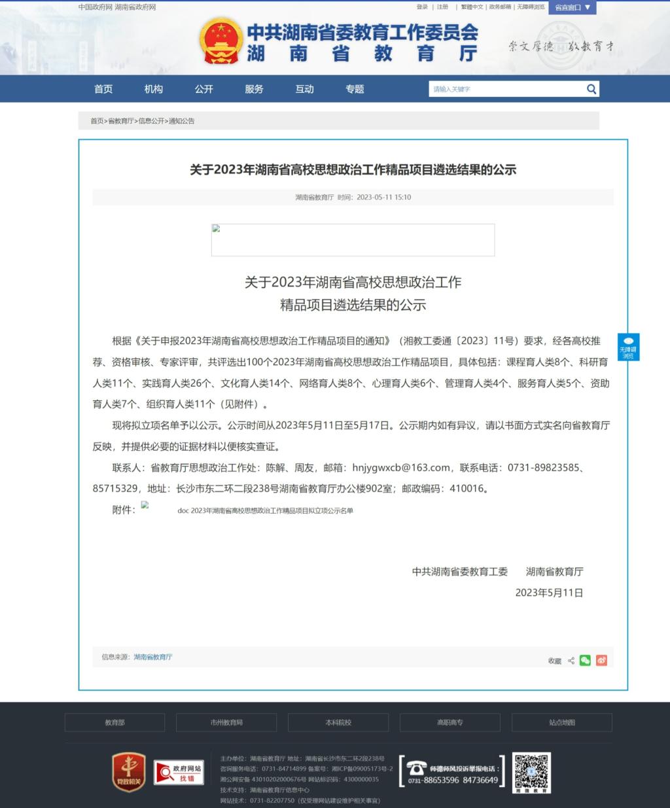Open the 公开 navigation menu item

coord(203,89)
